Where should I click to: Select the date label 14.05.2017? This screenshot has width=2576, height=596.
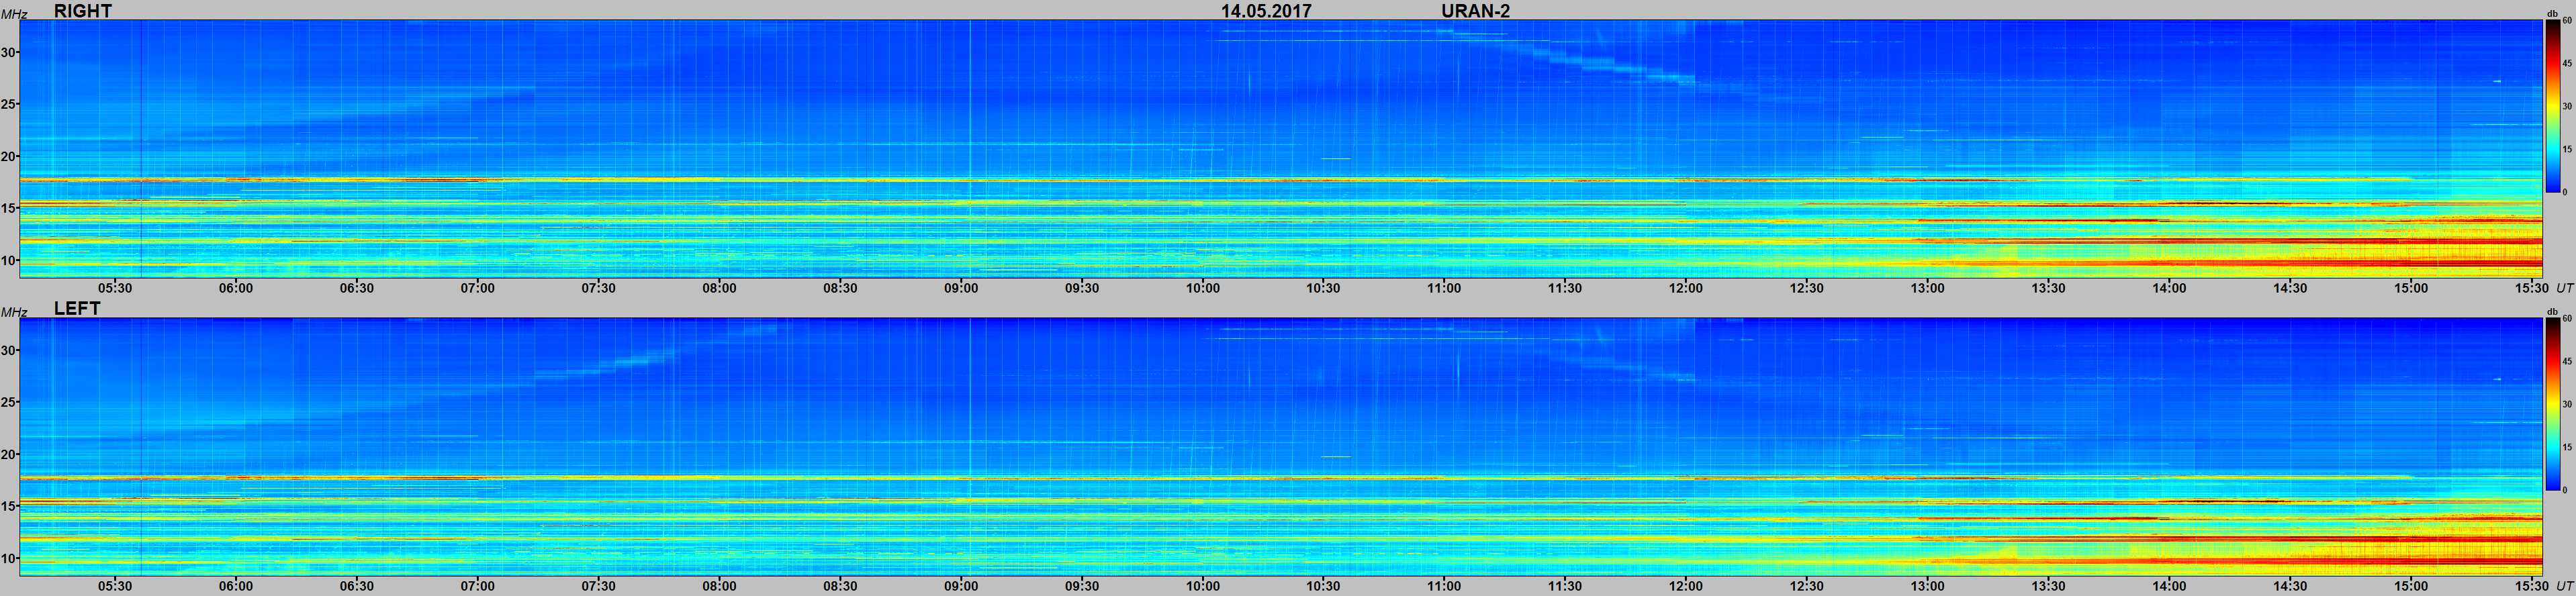1266,10
